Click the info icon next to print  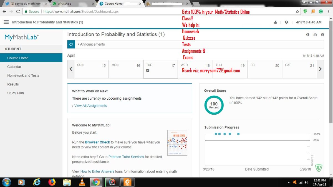[308, 35]
